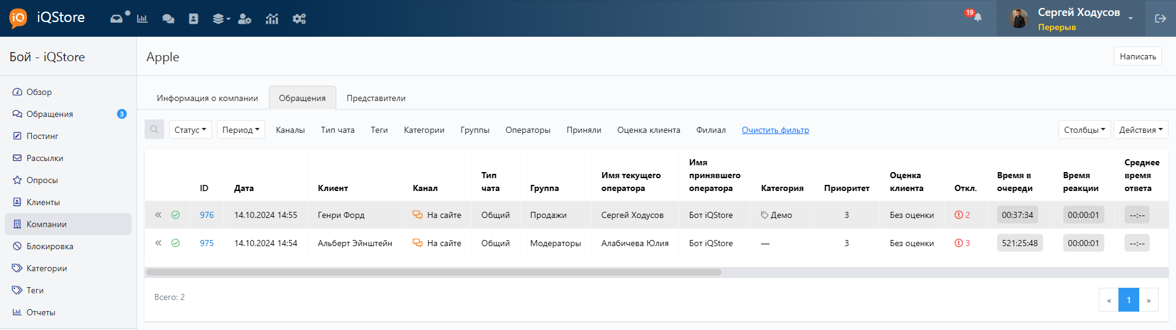This screenshot has height=330, width=1176.
Task: Expand the layers stack dropdown in top bar
Action: click(x=221, y=19)
